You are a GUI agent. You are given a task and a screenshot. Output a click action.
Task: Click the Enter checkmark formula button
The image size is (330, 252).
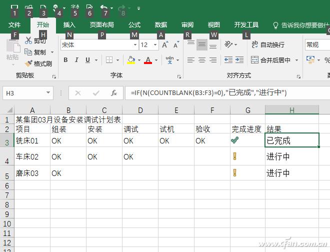tap(96, 93)
